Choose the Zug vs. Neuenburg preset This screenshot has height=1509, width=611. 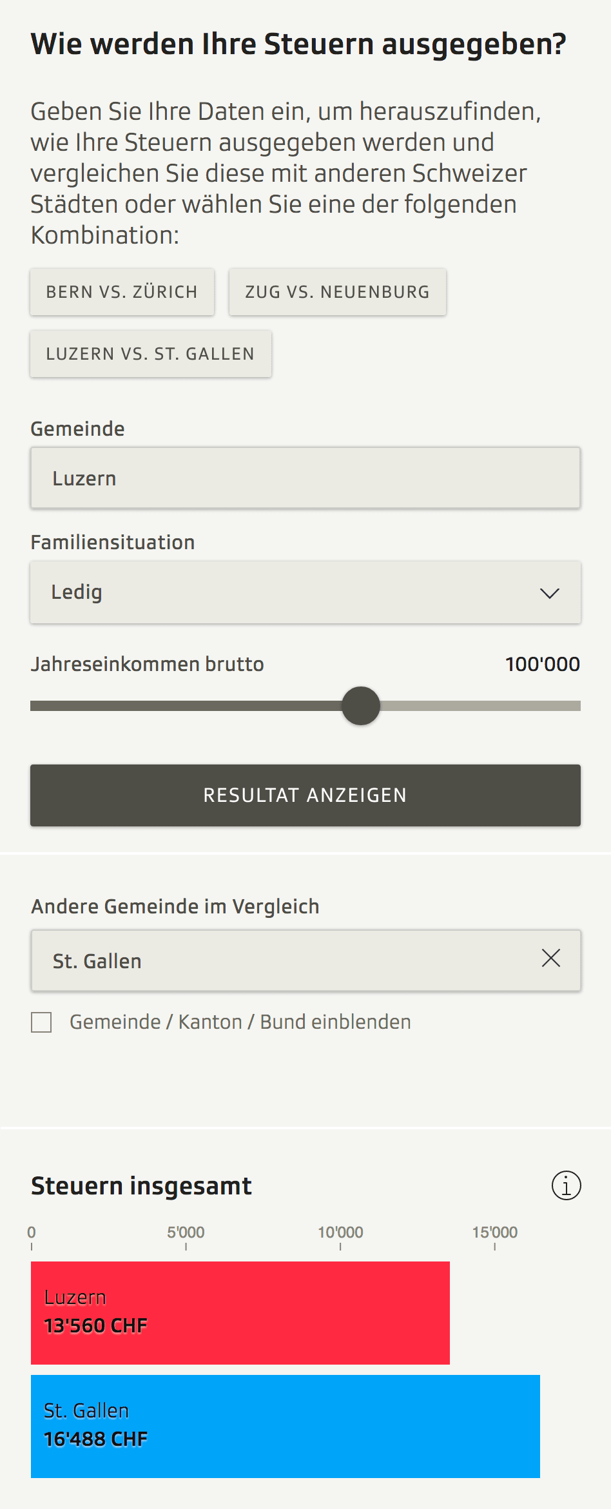pyautogui.click(x=337, y=292)
